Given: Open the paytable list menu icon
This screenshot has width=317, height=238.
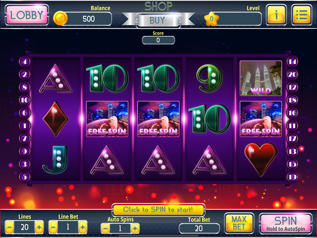Looking at the screenshot, I should 302,15.
